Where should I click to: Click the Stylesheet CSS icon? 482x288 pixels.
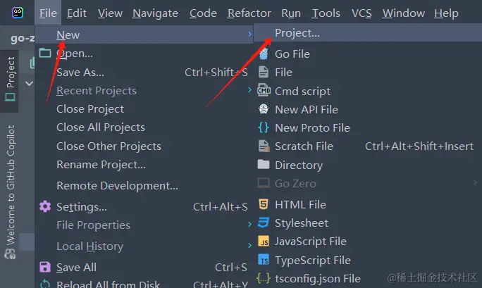point(264,223)
